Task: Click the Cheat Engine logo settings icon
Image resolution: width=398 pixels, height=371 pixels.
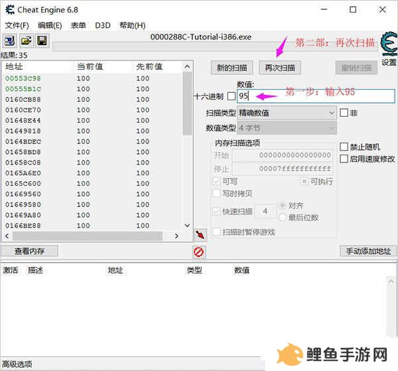Action: (x=389, y=44)
